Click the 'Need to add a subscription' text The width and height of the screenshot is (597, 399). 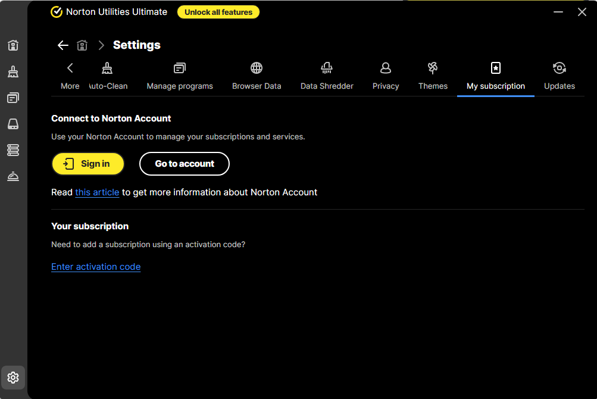[148, 245]
